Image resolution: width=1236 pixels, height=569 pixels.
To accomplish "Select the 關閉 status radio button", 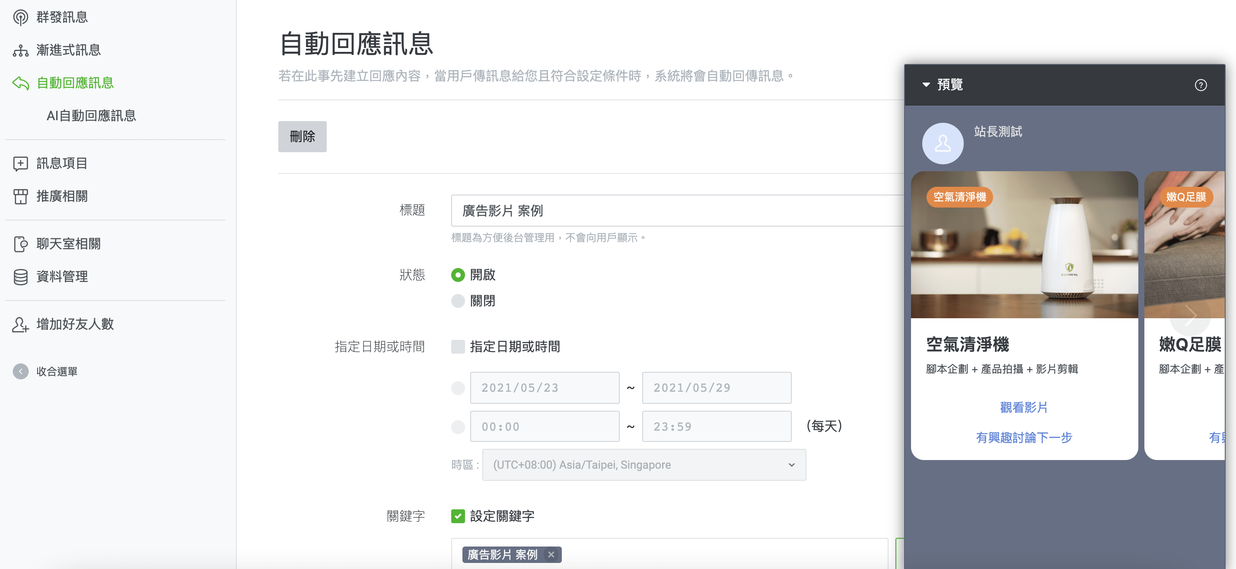I will (x=458, y=301).
